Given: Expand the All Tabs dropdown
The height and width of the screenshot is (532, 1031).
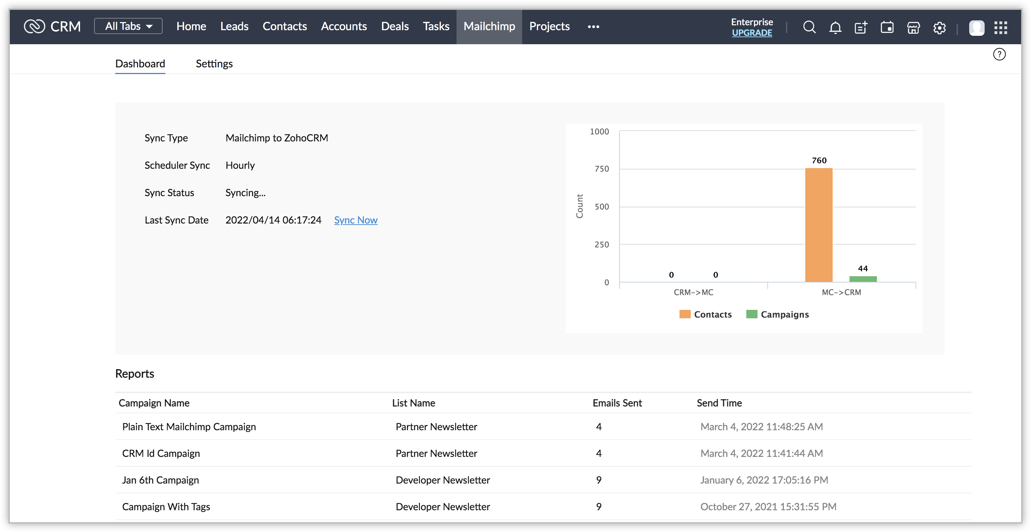Looking at the screenshot, I should 128,26.
